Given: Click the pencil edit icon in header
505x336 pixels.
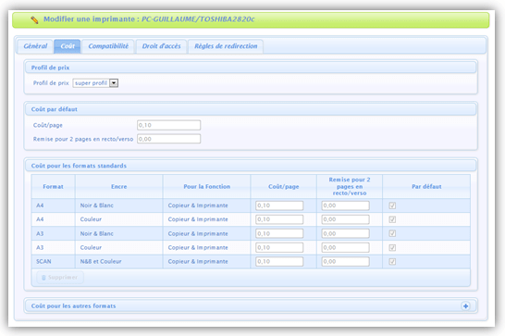Looking at the screenshot, I should [34, 19].
